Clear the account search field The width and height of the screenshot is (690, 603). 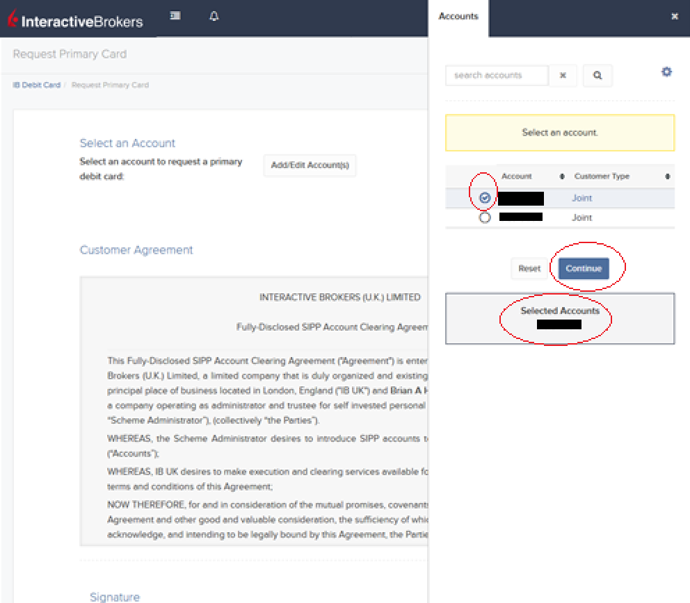coord(563,75)
